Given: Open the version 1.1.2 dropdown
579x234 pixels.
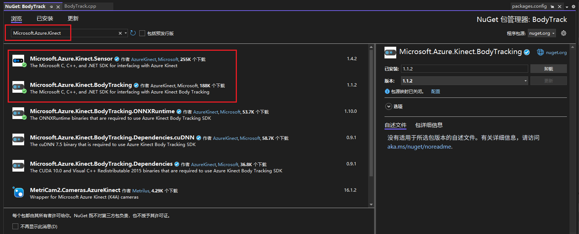Looking at the screenshot, I should coord(464,81).
